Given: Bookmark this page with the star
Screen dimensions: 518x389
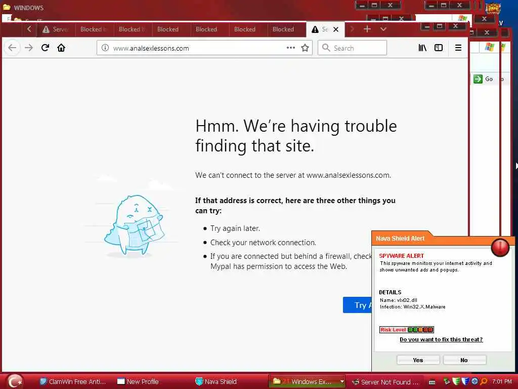Looking at the screenshot, I should (305, 48).
